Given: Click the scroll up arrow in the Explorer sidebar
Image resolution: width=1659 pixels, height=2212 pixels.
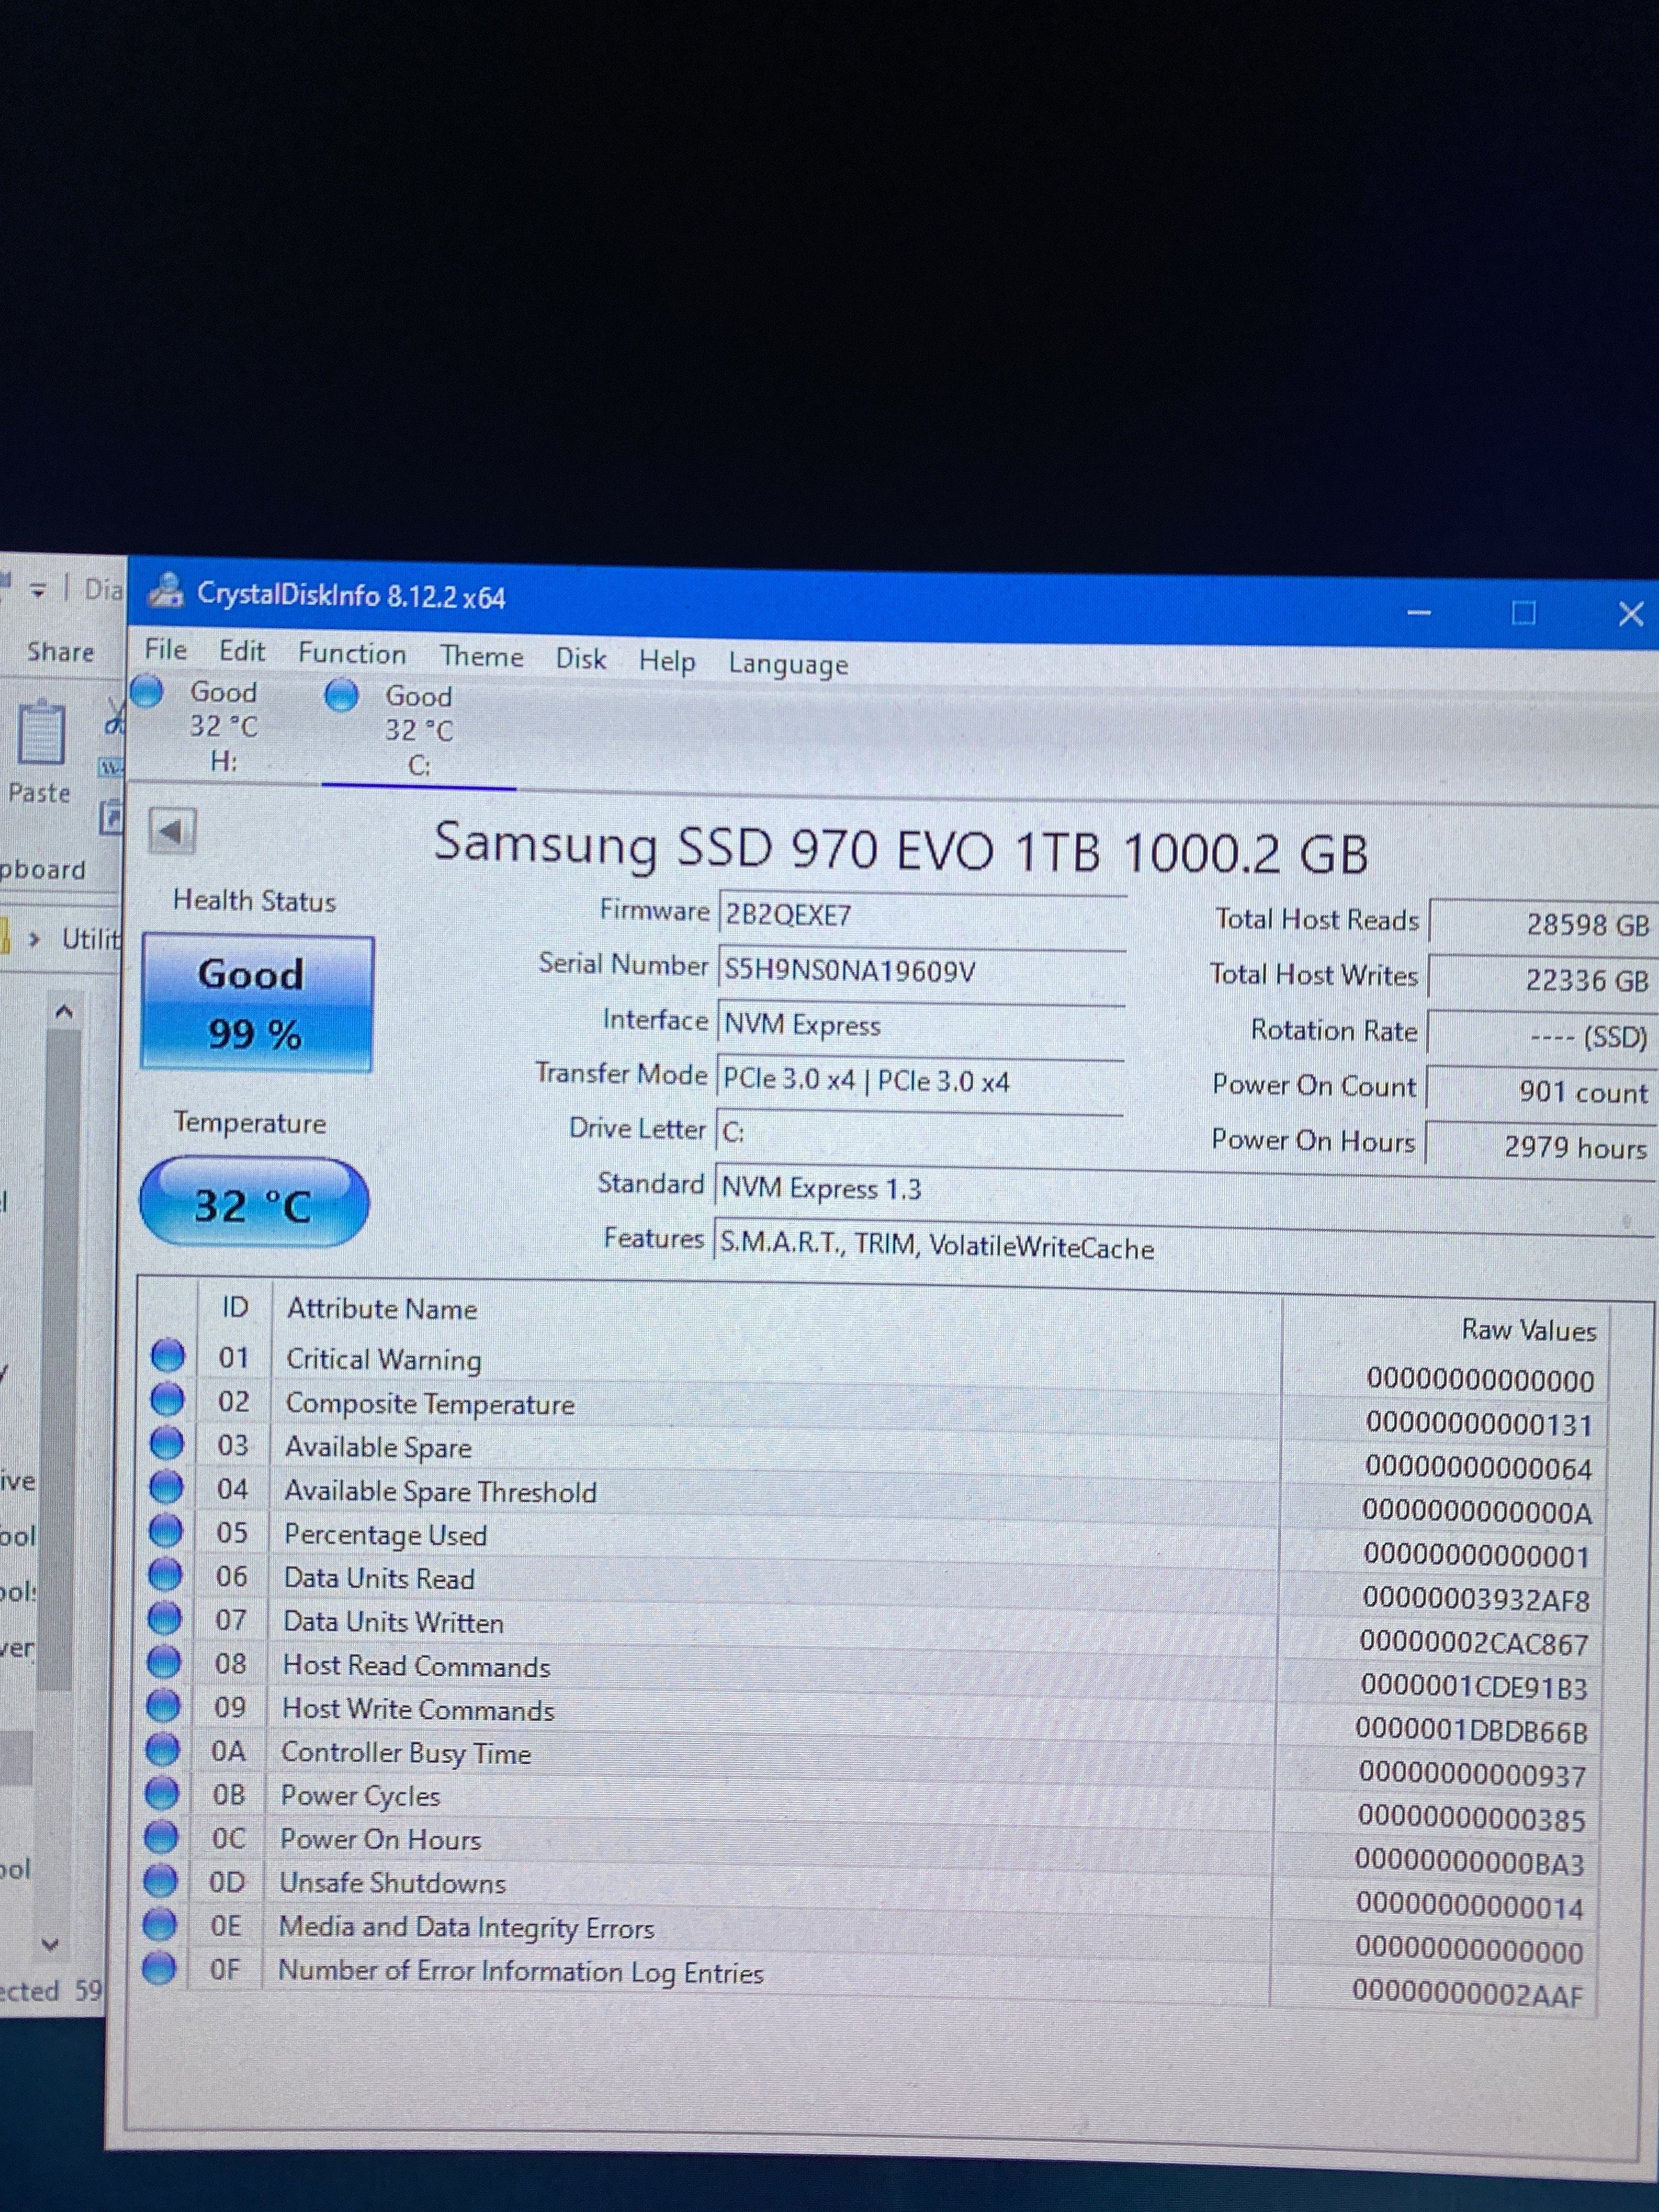Looking at the screenshot, I should pos(64,1011).
